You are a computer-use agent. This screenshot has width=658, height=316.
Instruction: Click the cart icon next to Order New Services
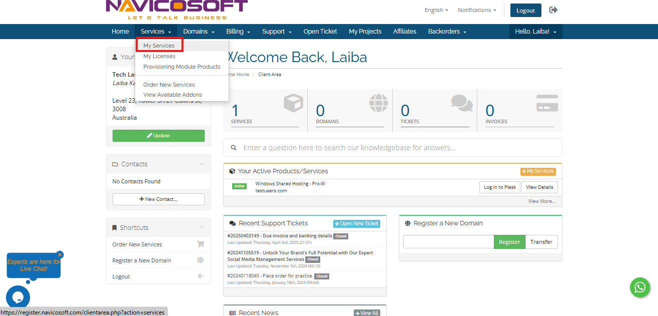[x=201, y=244]
